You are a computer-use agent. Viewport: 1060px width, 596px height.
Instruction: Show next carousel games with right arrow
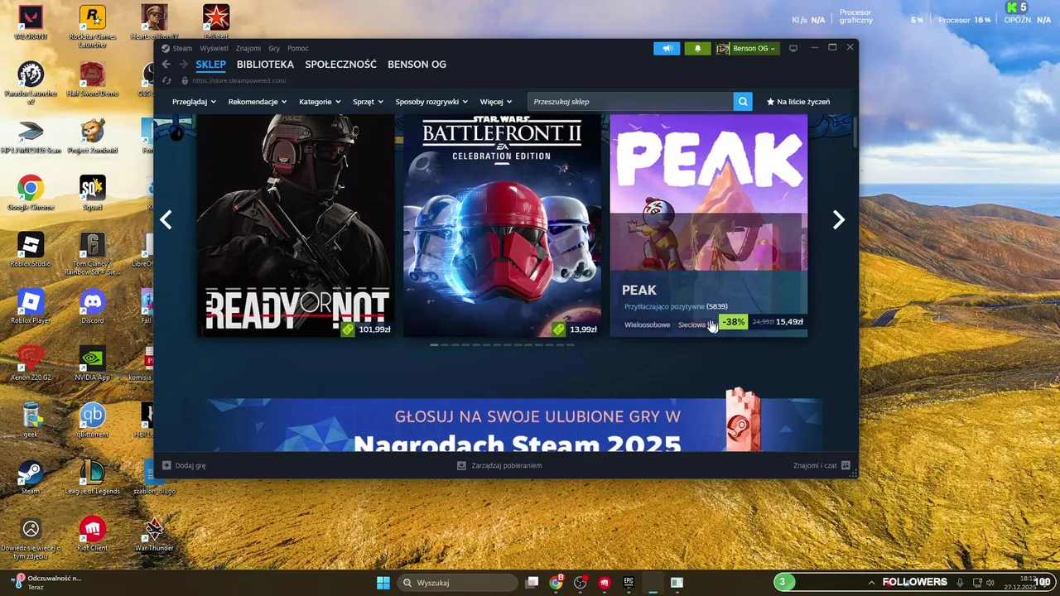click(x=839, y=219)
